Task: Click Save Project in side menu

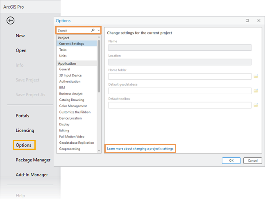Action: pyautogui.click(x=27, y=80)
